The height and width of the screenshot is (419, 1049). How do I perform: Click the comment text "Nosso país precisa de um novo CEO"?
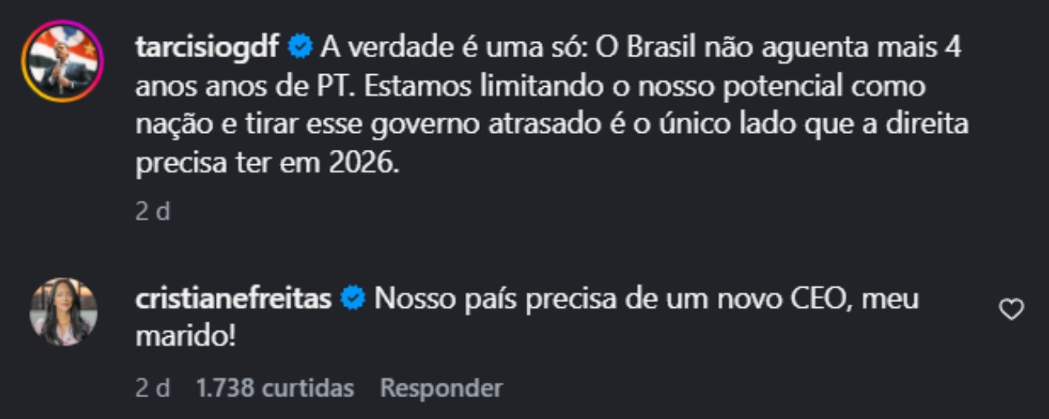tap(596, 300)
